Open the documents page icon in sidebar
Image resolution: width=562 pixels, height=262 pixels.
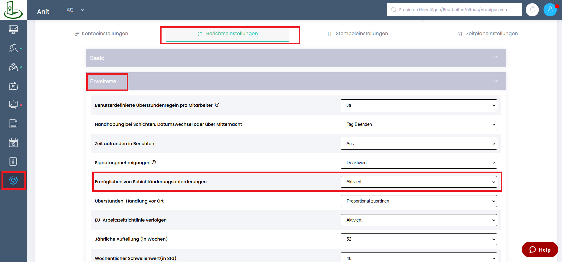coord(13,124)
